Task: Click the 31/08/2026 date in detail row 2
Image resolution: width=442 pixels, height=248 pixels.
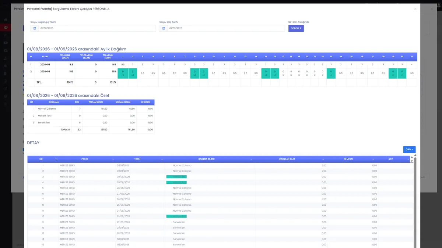Action: 123,171
